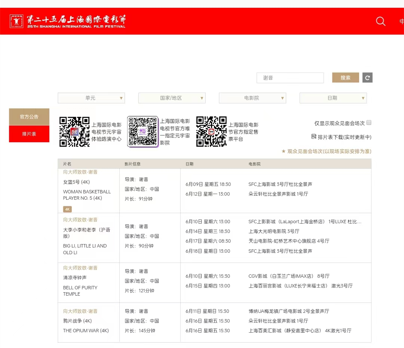Click the official ticketing platform QR code
The width and height of the screenshot is (404, 348).
click(x=211, y=131)
